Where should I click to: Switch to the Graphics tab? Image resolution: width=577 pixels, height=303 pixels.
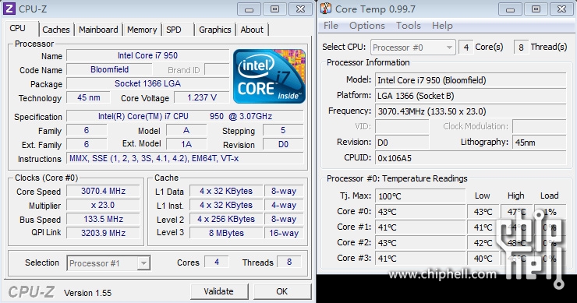(215, 30)
